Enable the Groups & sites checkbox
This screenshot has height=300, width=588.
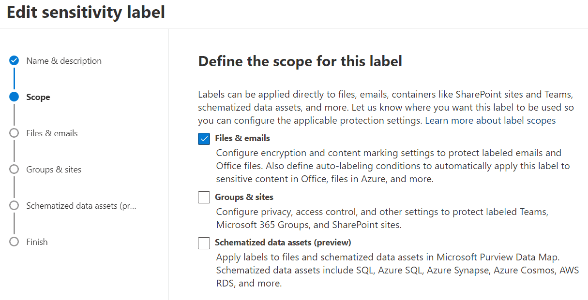click(x=204, y=197)
